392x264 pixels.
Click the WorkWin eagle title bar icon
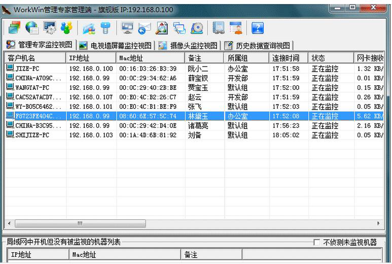click(6, 10)
